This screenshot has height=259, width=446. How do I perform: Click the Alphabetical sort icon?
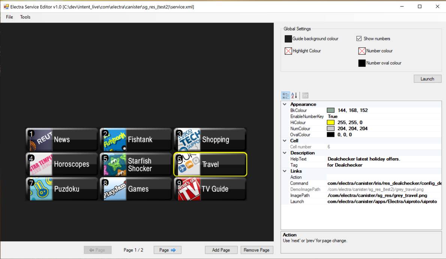pyautogui.click(x=294, y=96)
